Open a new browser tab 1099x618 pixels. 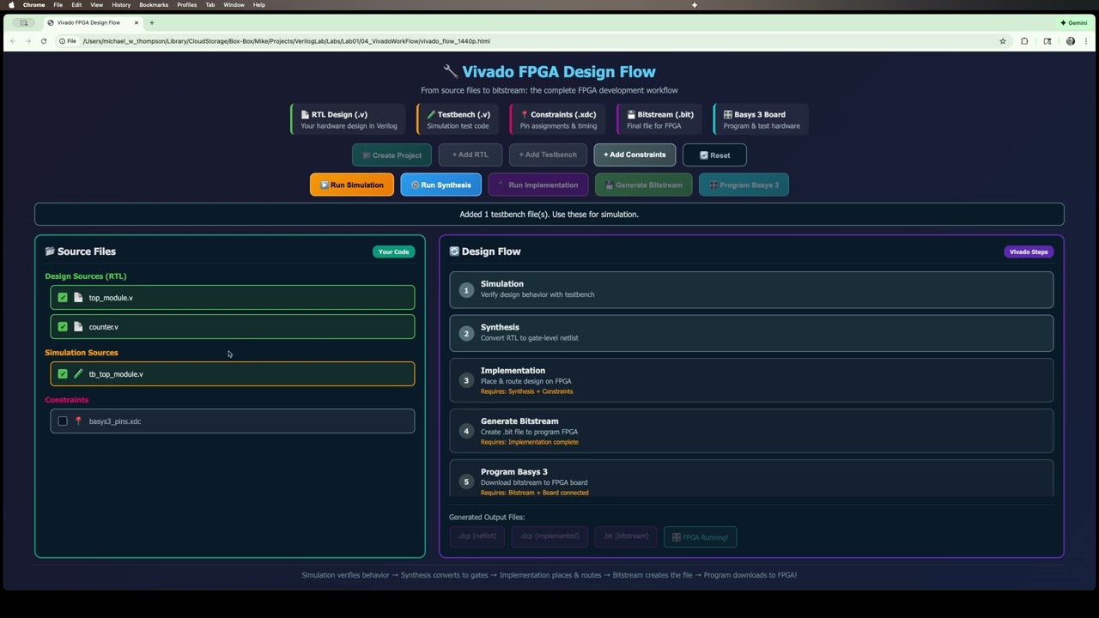152,22
